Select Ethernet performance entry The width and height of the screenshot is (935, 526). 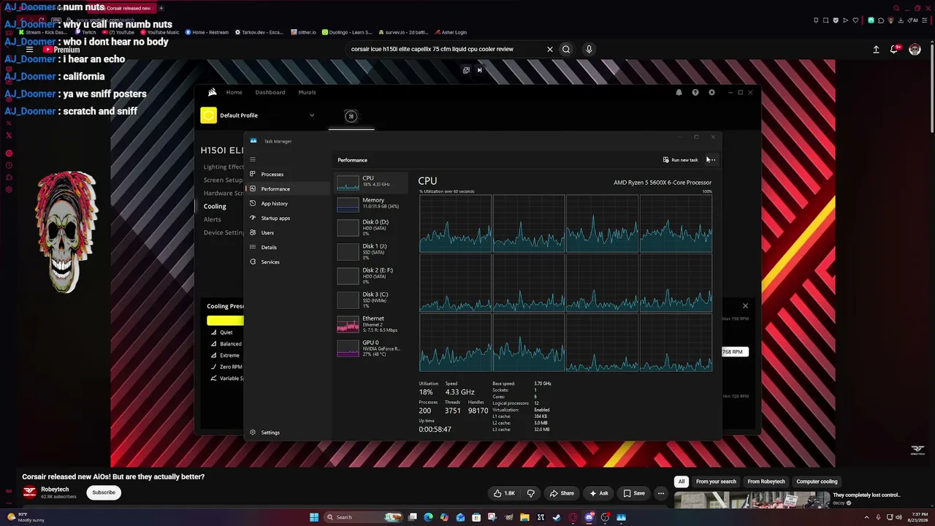[370, 324]
